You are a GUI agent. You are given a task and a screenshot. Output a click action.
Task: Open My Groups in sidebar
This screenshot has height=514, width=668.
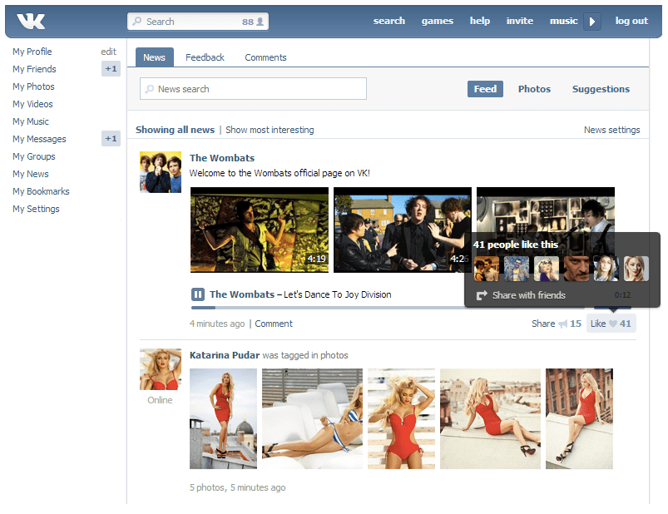34,156
